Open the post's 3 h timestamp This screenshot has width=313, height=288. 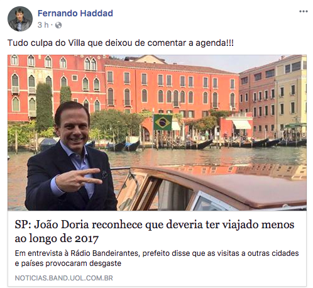pos(43,25)
